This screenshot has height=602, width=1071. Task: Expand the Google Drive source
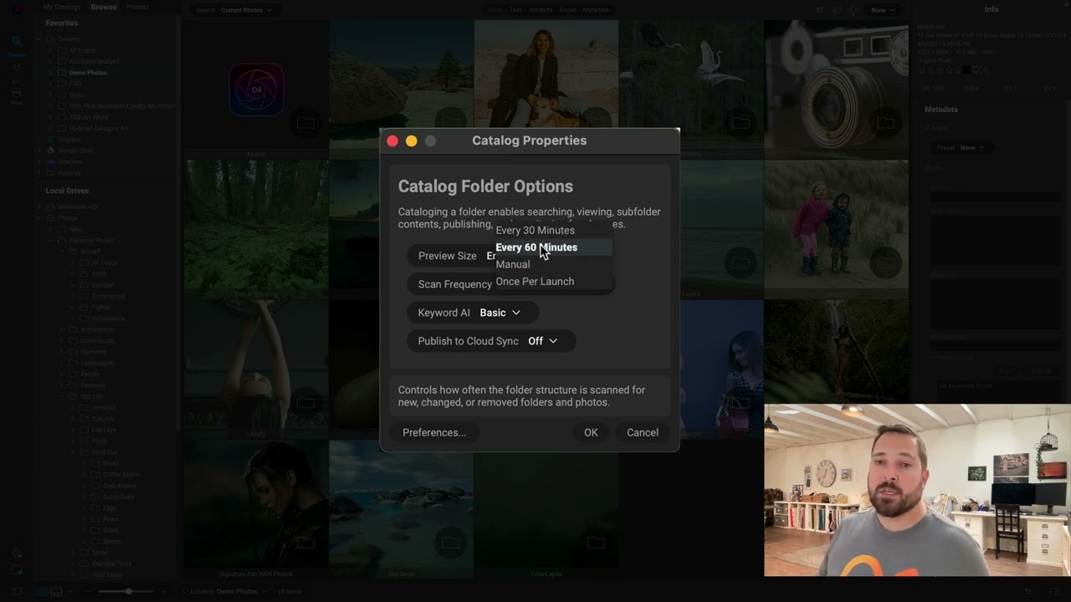pyautogui.click(x=39, y=150)
